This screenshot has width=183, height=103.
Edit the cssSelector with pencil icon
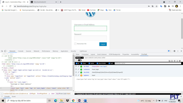click(x=79, y=69)
